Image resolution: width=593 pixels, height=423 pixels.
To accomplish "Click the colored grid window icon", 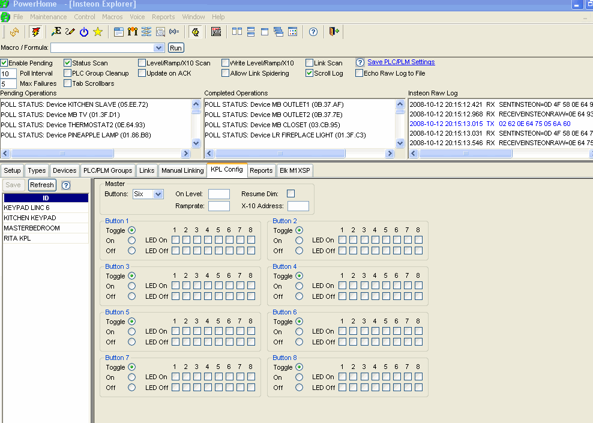I will tap(293, 32).
